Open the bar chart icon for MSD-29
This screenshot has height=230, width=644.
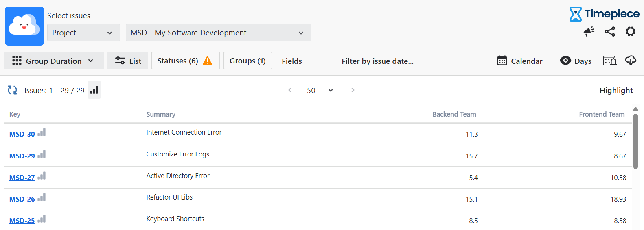point(42,154)
